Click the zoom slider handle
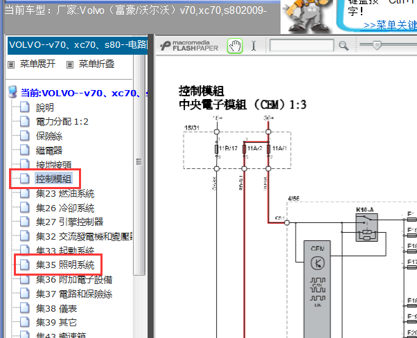The image size is (417, 338). tap(377, 45)
